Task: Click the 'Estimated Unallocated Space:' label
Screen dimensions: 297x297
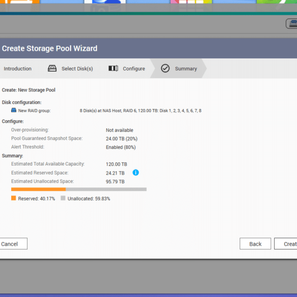Action: (x=43, y=181)
